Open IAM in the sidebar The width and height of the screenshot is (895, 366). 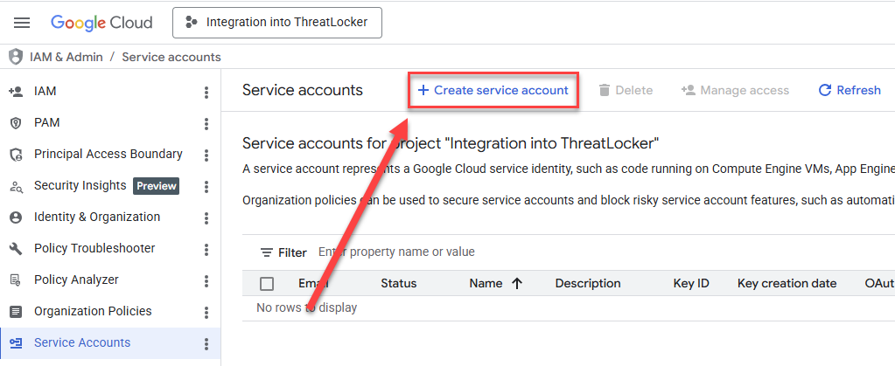(45, 91)
